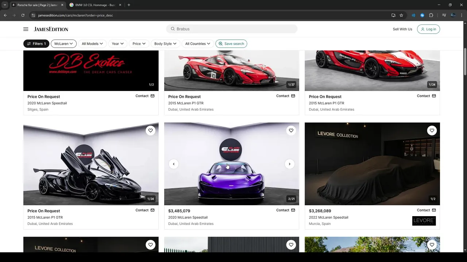Click the Dubai location under black P1 GTR

tap(50, 224)
